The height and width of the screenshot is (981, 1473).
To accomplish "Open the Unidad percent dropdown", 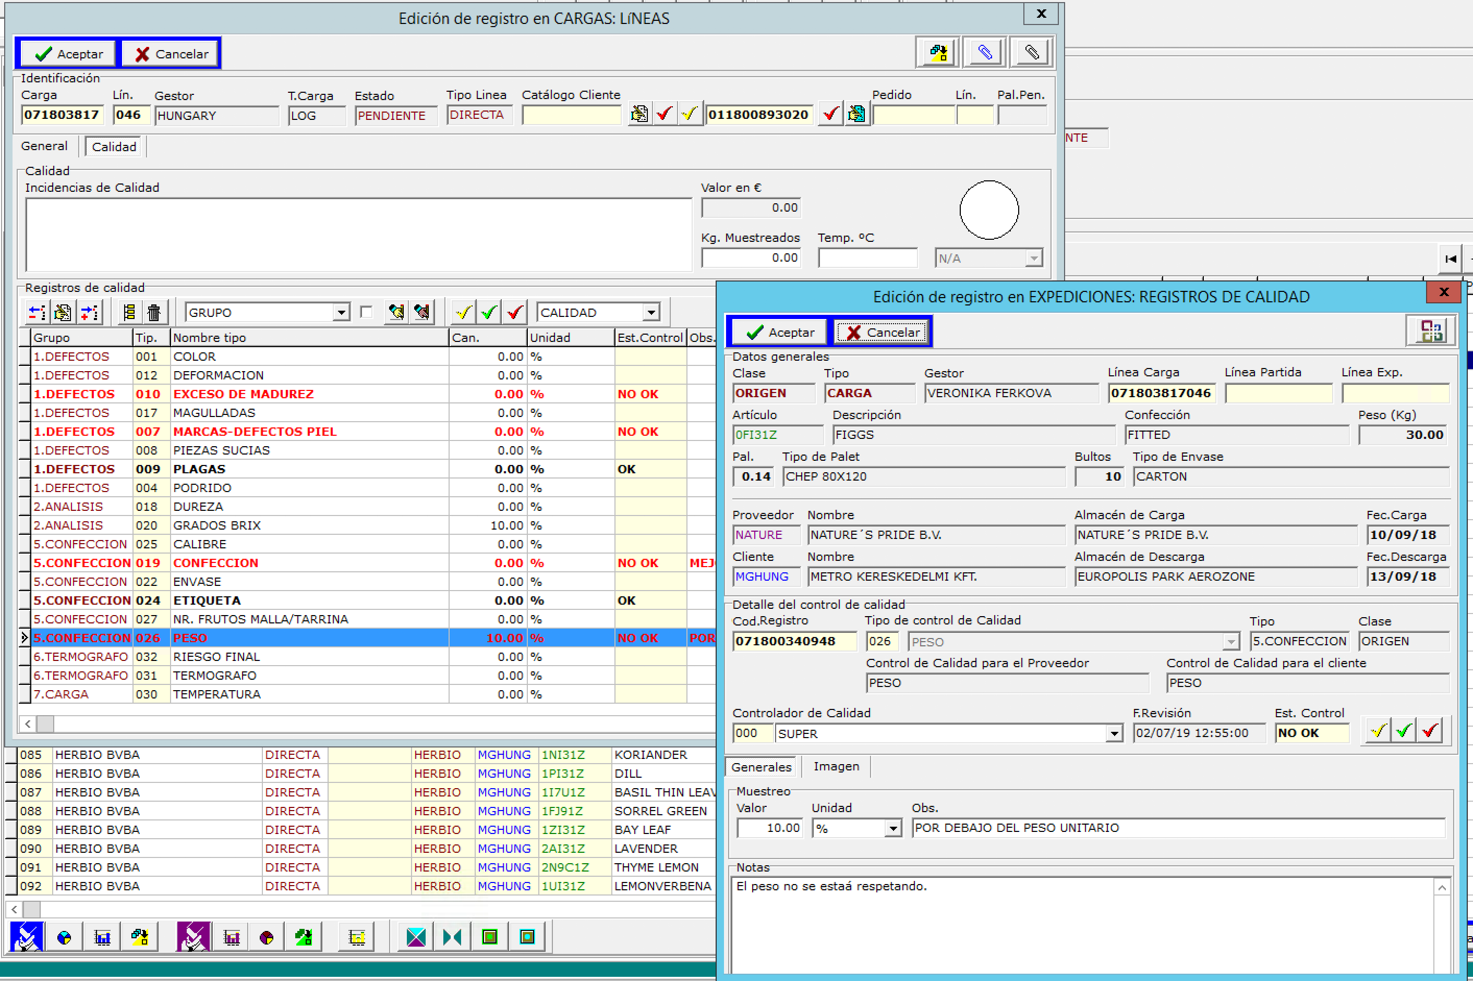I will [x=892, y=828].
